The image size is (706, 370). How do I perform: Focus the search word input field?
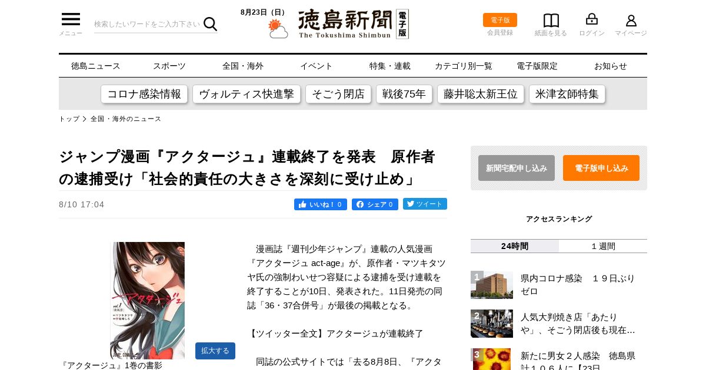[148, 24]
